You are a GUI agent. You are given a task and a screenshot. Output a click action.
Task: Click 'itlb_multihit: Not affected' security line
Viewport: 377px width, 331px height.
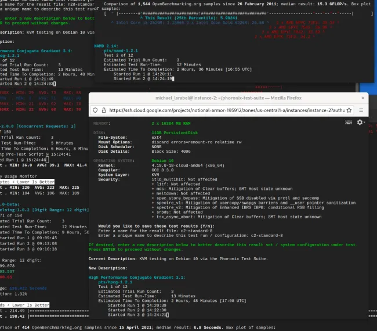point(184,179)
